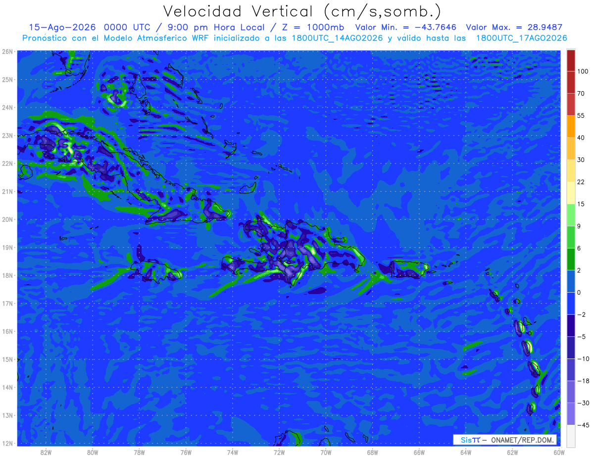The image size is (594, 459).
Task: Pick the orange swatch between 40 and 55
Action: [x=571, y=126]
